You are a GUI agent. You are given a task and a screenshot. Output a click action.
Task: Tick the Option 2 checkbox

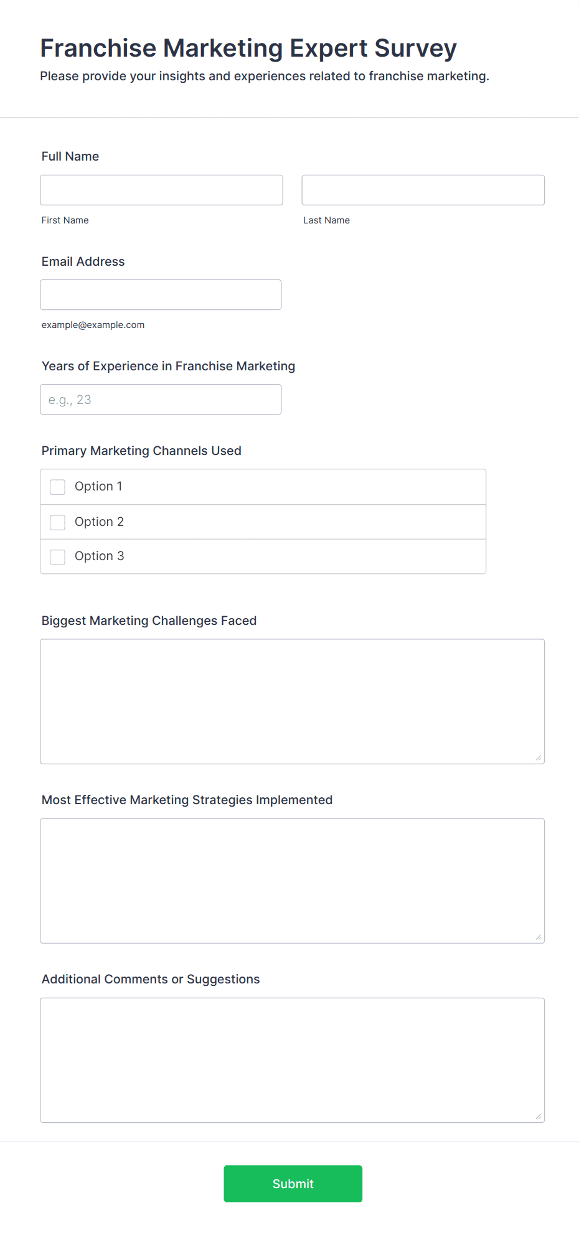pos(58,522)
